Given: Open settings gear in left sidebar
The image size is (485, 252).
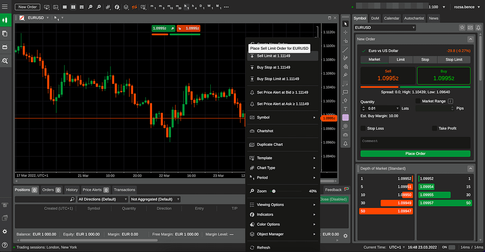Looking at the screenshot, I should [x=5, y=231].
